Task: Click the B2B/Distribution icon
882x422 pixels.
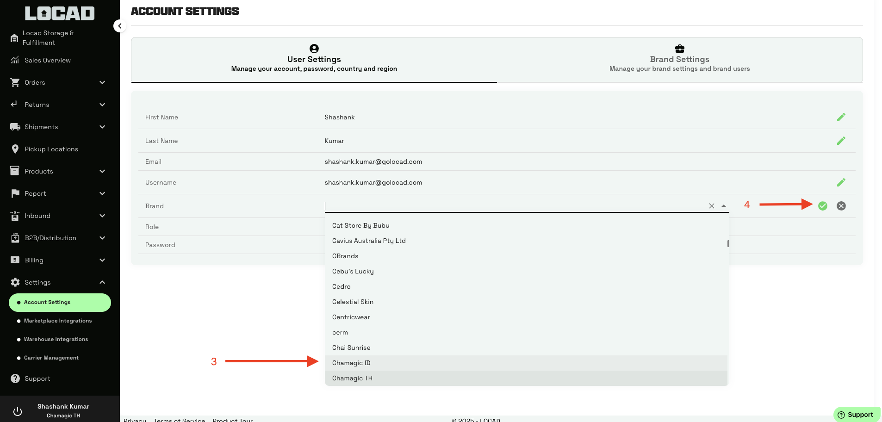Action: coord(15,238)
